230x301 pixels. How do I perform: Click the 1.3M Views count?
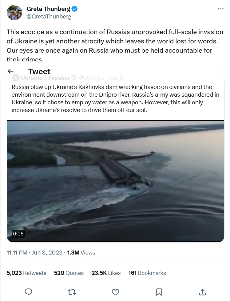(x=81, y=253)
